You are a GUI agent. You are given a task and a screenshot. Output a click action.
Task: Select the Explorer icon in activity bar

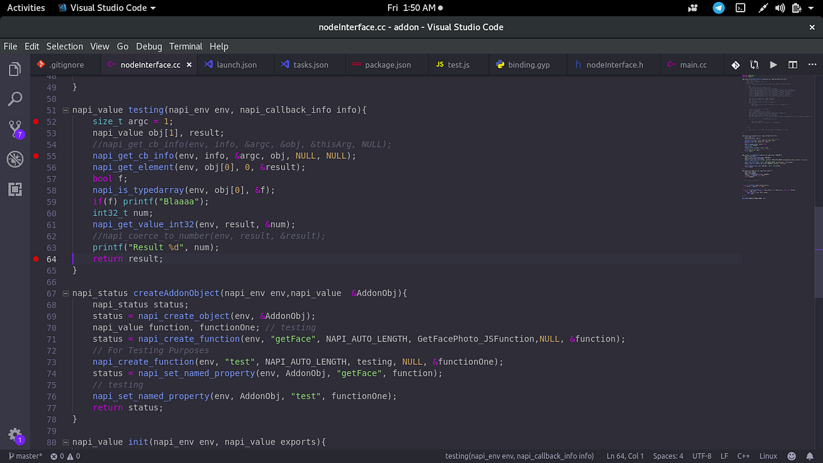click(x=15, y=69)
